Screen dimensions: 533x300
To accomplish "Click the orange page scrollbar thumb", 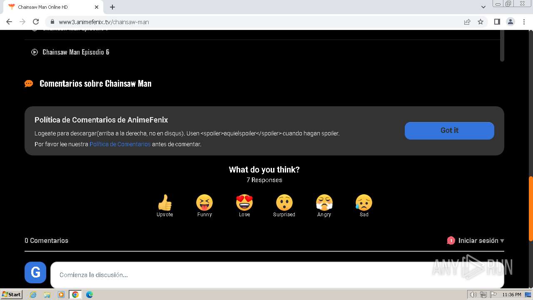I will 531,208.
